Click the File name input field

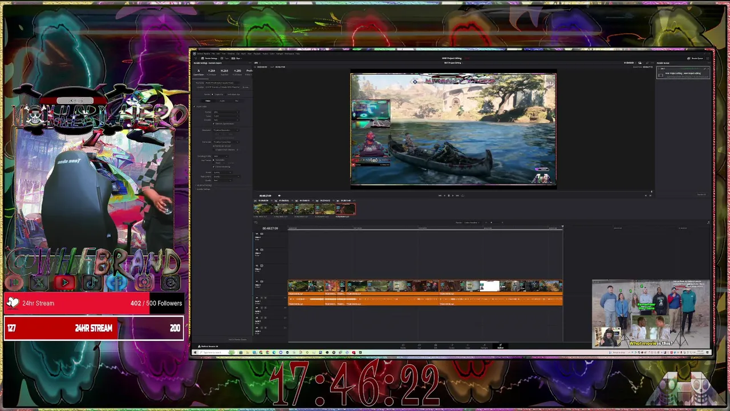pyautogui.click(x=222, y=83)
